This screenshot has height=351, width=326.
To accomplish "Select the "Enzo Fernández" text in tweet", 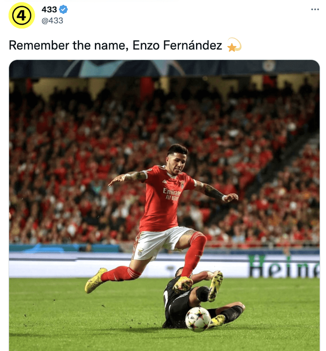I will click(177, 45).
